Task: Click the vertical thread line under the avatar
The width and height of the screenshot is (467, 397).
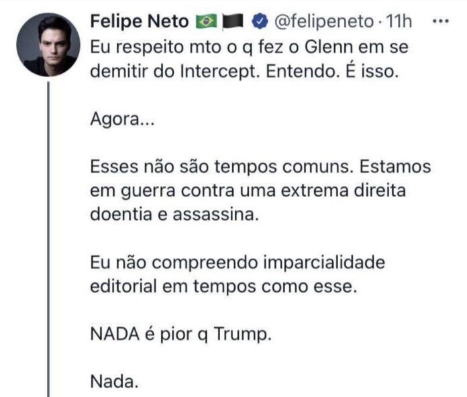Action: [x=50, y=235]
